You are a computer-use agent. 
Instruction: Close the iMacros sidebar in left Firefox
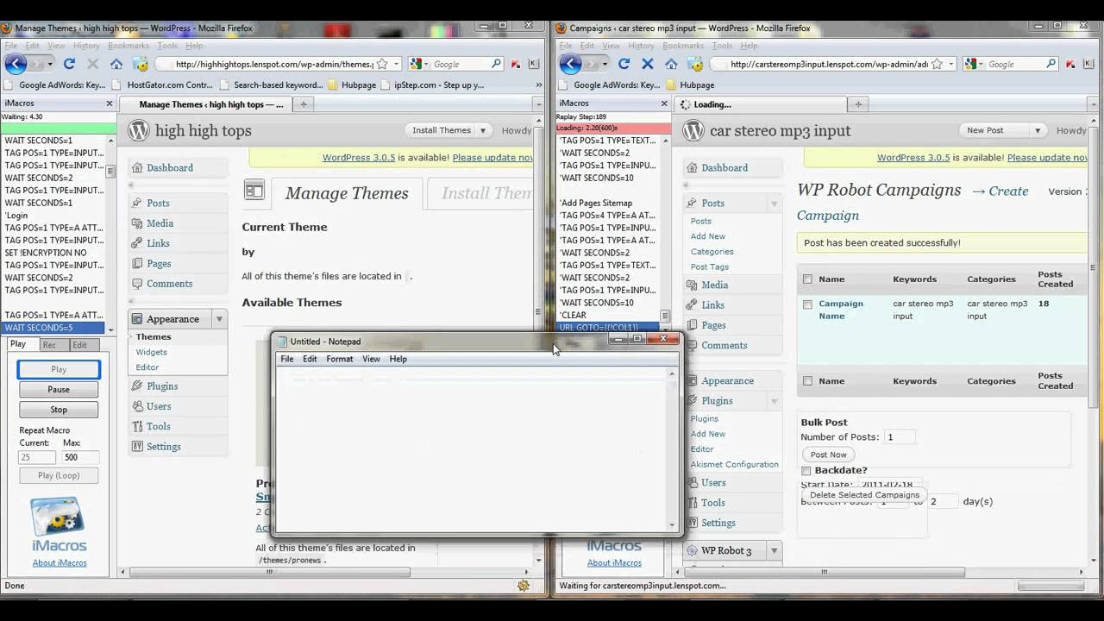(x=110, y=103)
